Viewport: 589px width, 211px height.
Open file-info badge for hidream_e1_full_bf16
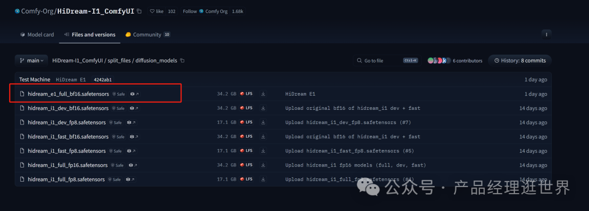[x=135, y=94]
